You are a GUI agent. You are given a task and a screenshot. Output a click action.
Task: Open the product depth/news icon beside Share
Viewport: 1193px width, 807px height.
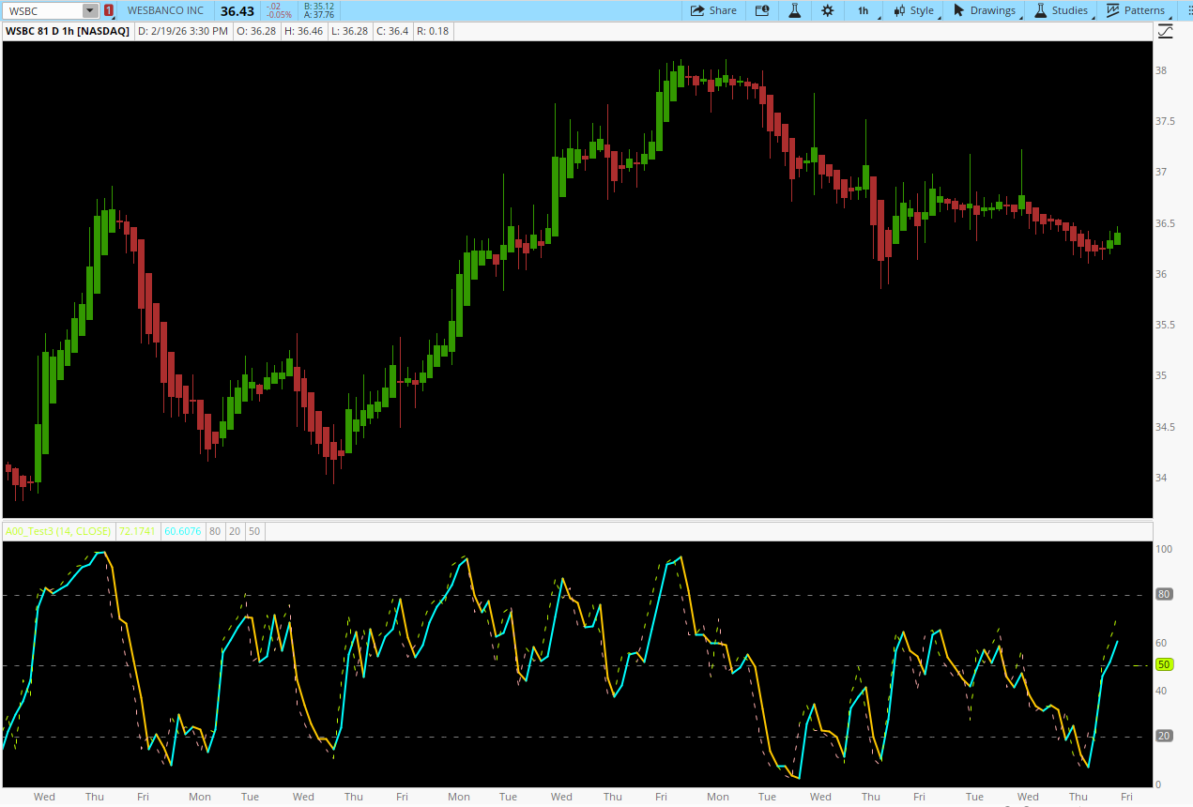762,10
